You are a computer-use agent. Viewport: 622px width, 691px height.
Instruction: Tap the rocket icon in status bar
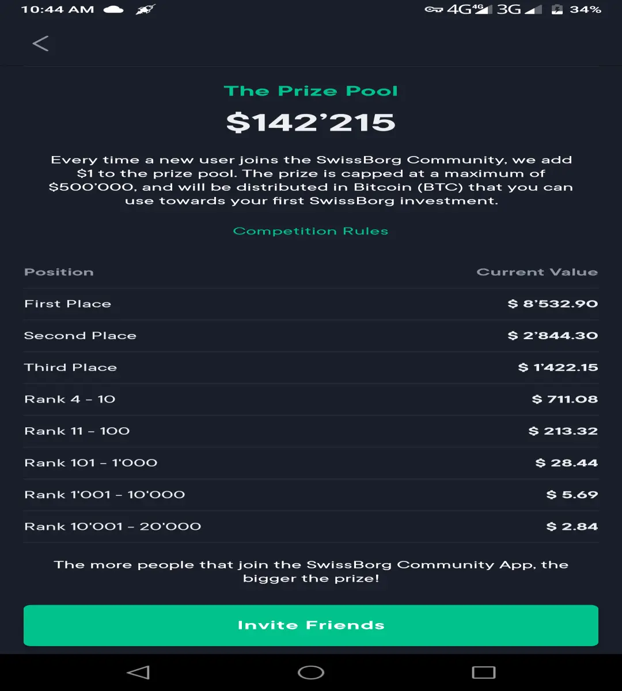[x=146, y=9]
